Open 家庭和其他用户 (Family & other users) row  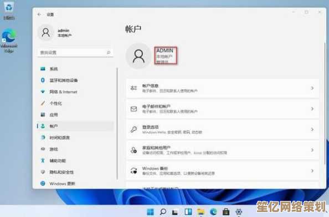[x=223, y=150]
